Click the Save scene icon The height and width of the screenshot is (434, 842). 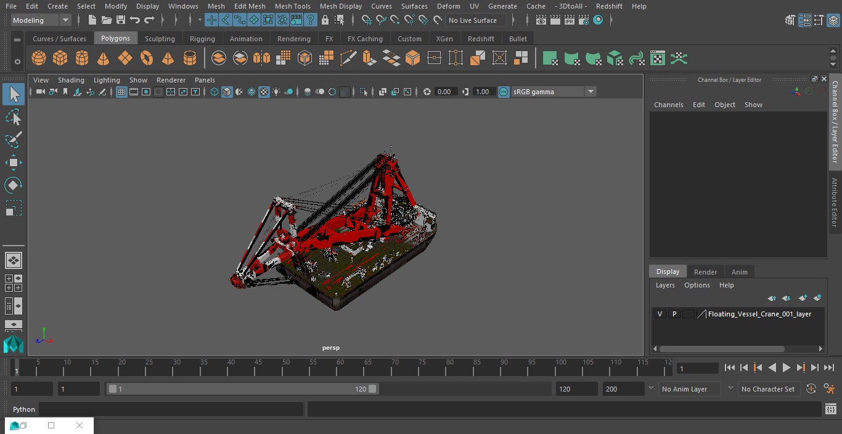coord(121,20)
